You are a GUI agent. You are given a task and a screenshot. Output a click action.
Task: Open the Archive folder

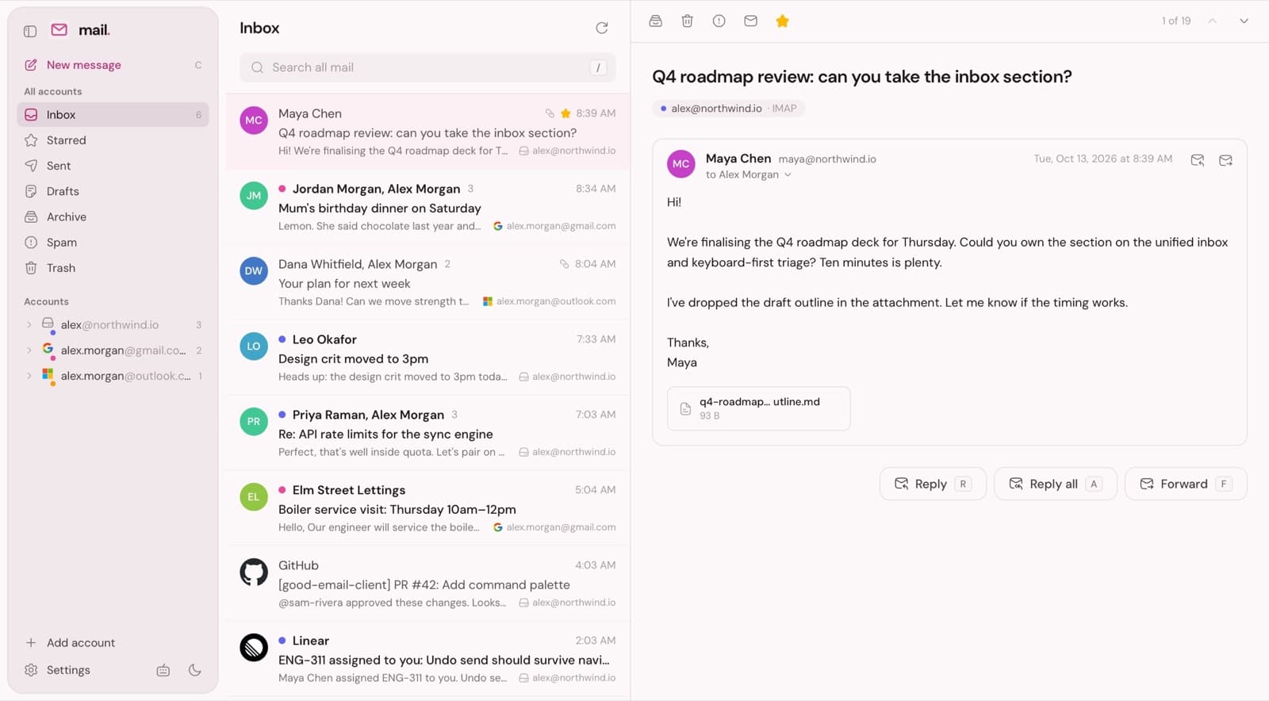(113, 216)
